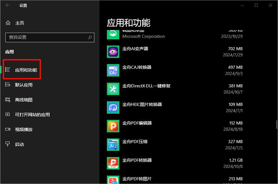
Task: Click the 327 MB size value
Action: (x=235, y=142)
